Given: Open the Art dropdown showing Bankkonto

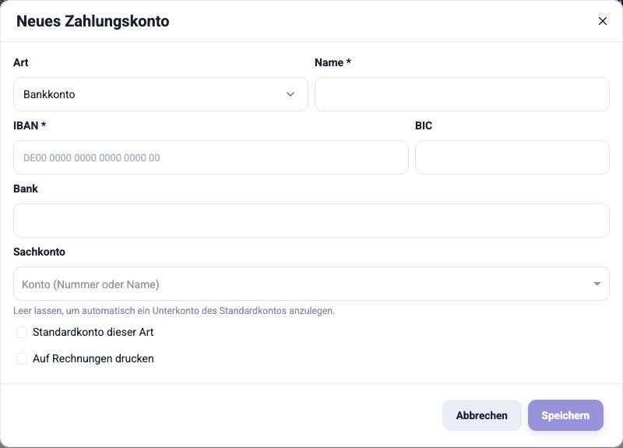Looking at the screenshot, I should coord(160,94).
